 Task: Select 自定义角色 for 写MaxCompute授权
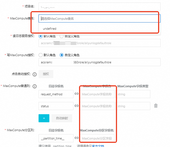coord(62,55)
